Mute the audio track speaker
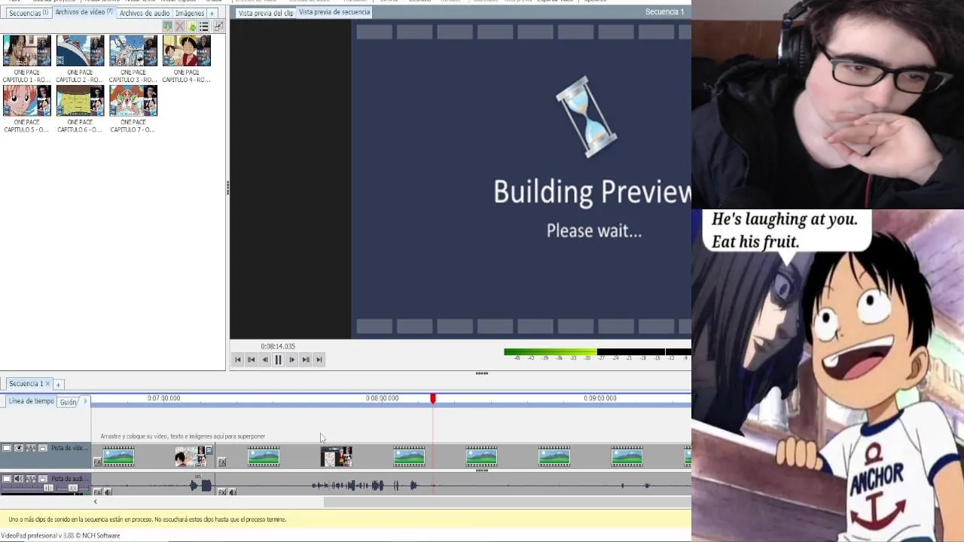Screen dimensions: 964x542 tap(19, 479)
